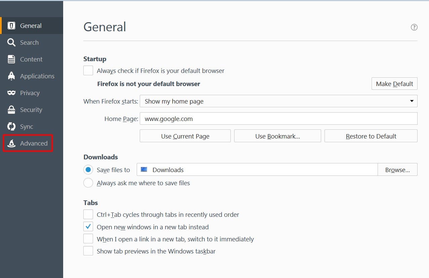Select the Save files to radio button
The width and height of the screenshot is (429, 278).
pos(88,170)
